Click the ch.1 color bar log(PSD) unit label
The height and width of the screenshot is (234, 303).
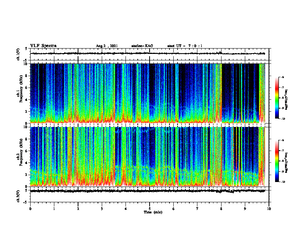tap(287, 99)
